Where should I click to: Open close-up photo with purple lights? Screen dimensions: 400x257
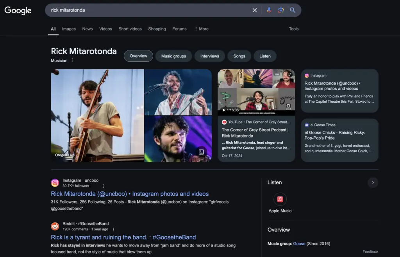[x=178, y=139]
